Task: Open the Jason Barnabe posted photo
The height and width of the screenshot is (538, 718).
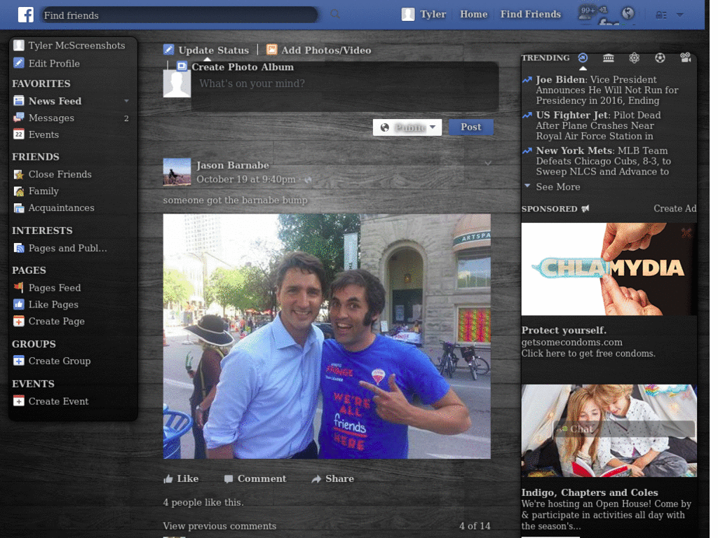Action: pos(327,336)
